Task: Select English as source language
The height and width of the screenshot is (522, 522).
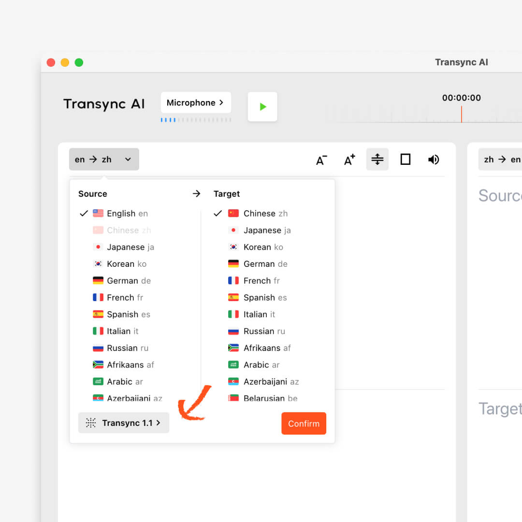Action: [121, 214]
